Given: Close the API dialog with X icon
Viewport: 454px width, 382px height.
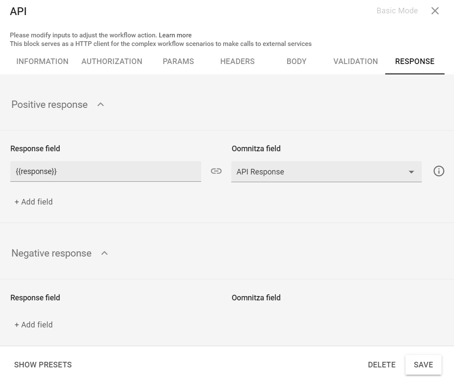Looking at the screenshot, I should click(x=435, y=11).
